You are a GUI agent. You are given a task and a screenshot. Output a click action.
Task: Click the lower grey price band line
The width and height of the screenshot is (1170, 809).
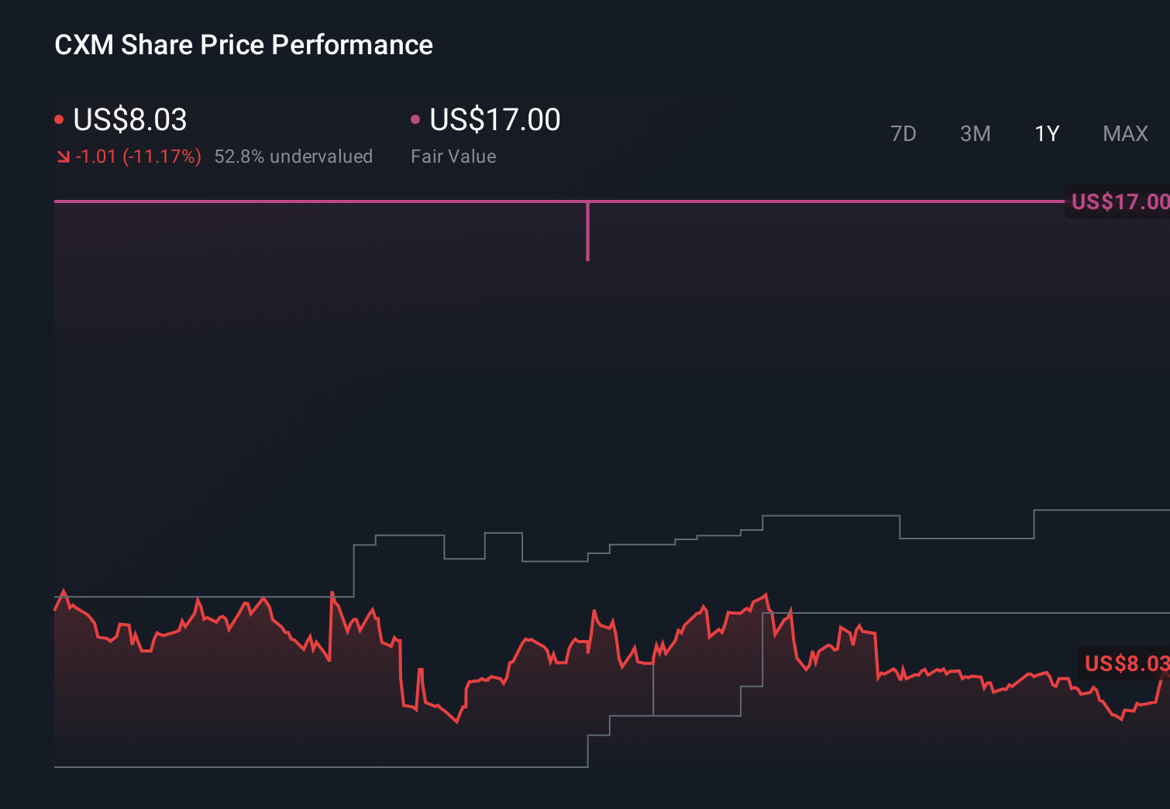tap(310, 766)
